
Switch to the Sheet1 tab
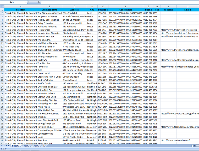(16, 146)
